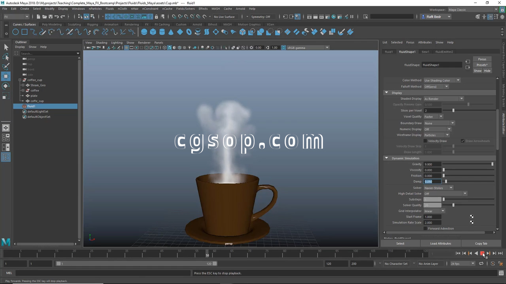The width and height of the screenshot is (506, 284).
Task: Click the undo arrow icon
Action: (x=57, y=17)
